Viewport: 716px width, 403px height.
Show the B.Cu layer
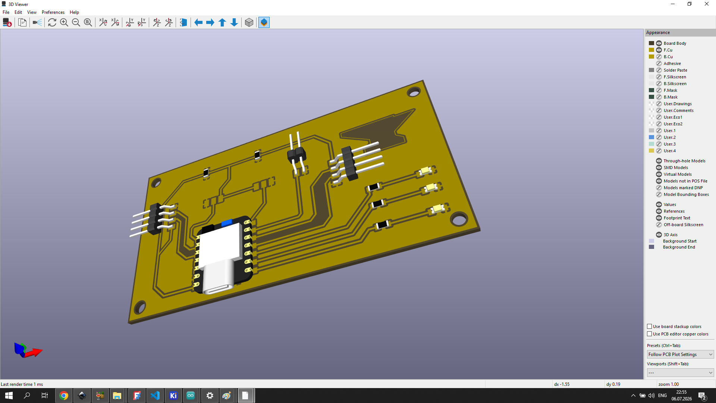659,57
